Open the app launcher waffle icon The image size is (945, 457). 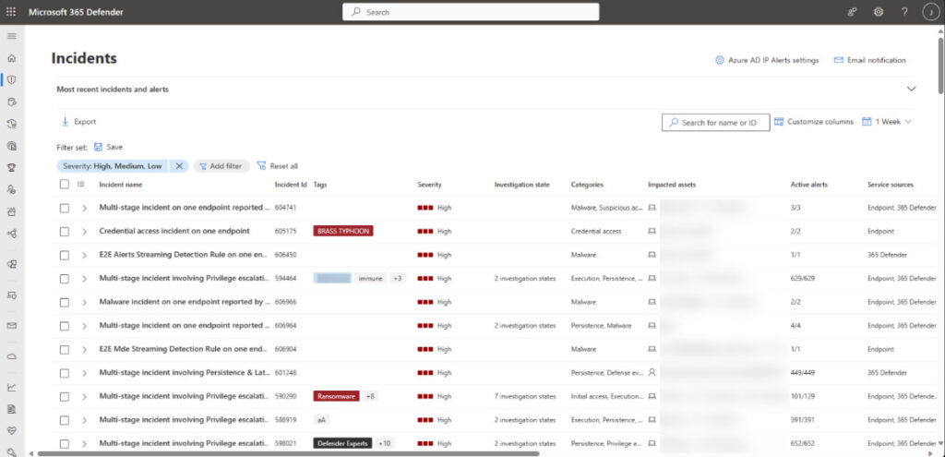point(11,12)
